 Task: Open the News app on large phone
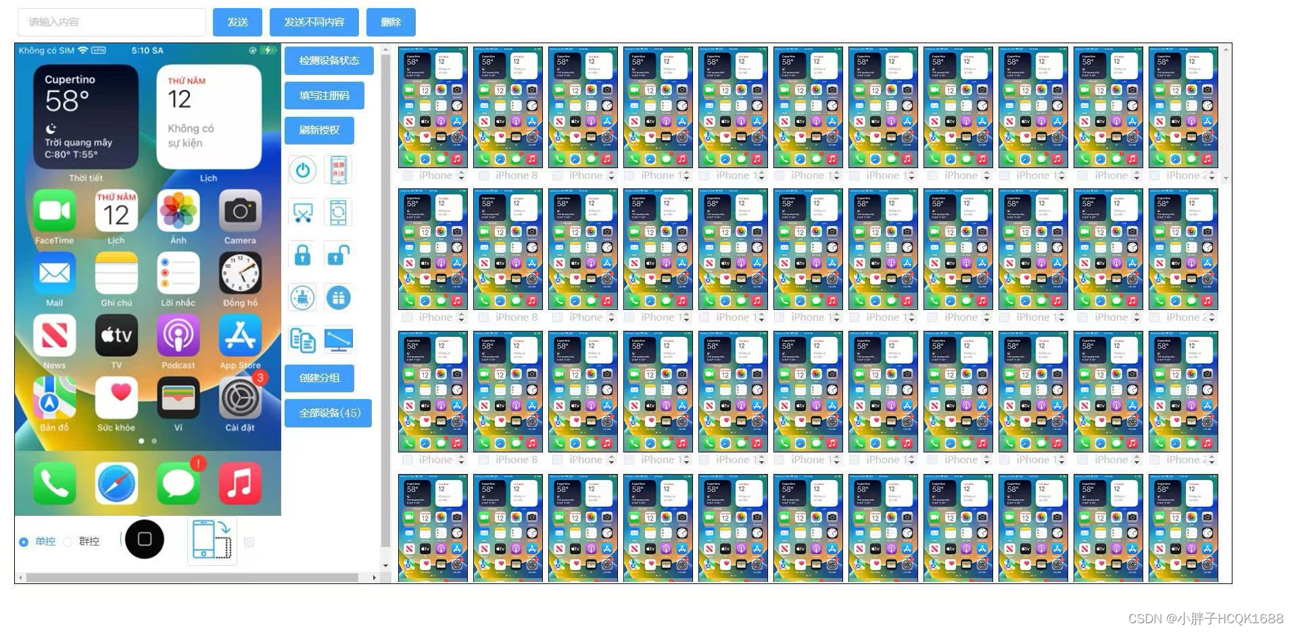pyautogui.click(x=54, y=336)
